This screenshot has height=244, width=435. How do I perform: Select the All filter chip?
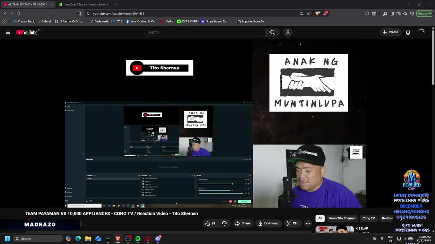(x=320, y=218)
